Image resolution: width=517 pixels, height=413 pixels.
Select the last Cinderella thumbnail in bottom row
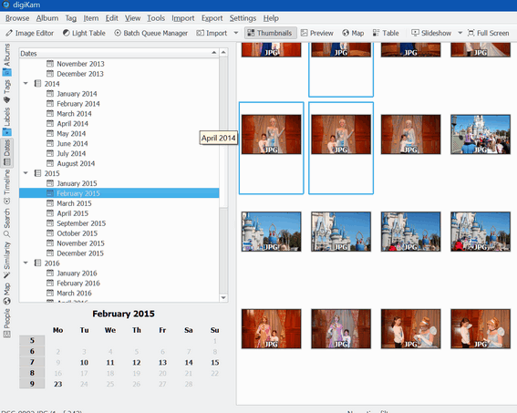[481, 328]
